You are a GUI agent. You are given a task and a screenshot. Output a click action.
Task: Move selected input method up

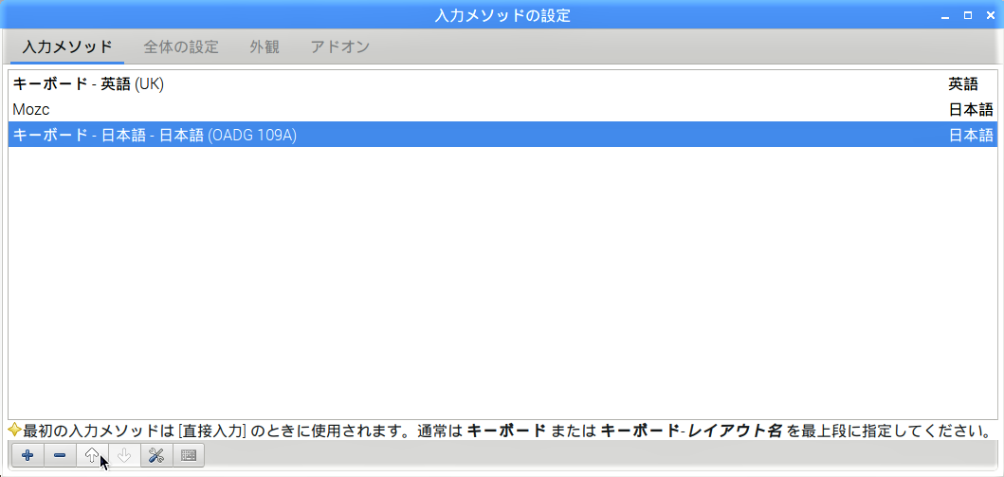(92, 455)
